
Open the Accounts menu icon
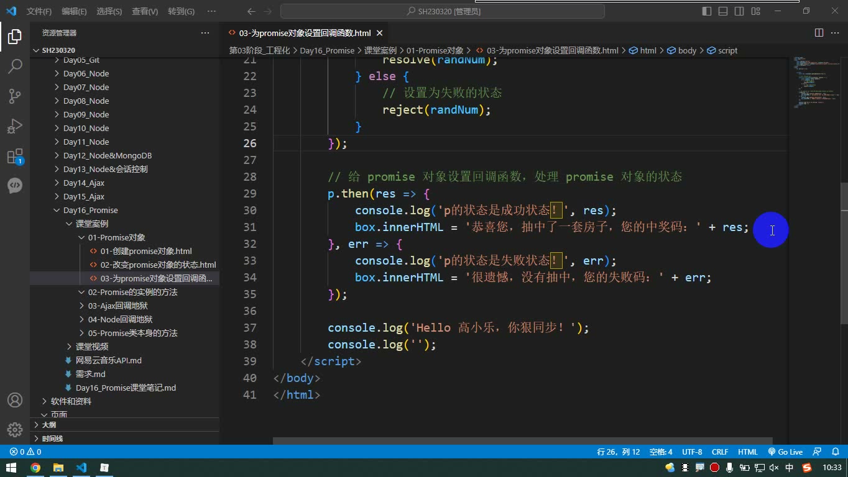coord(15,400)
